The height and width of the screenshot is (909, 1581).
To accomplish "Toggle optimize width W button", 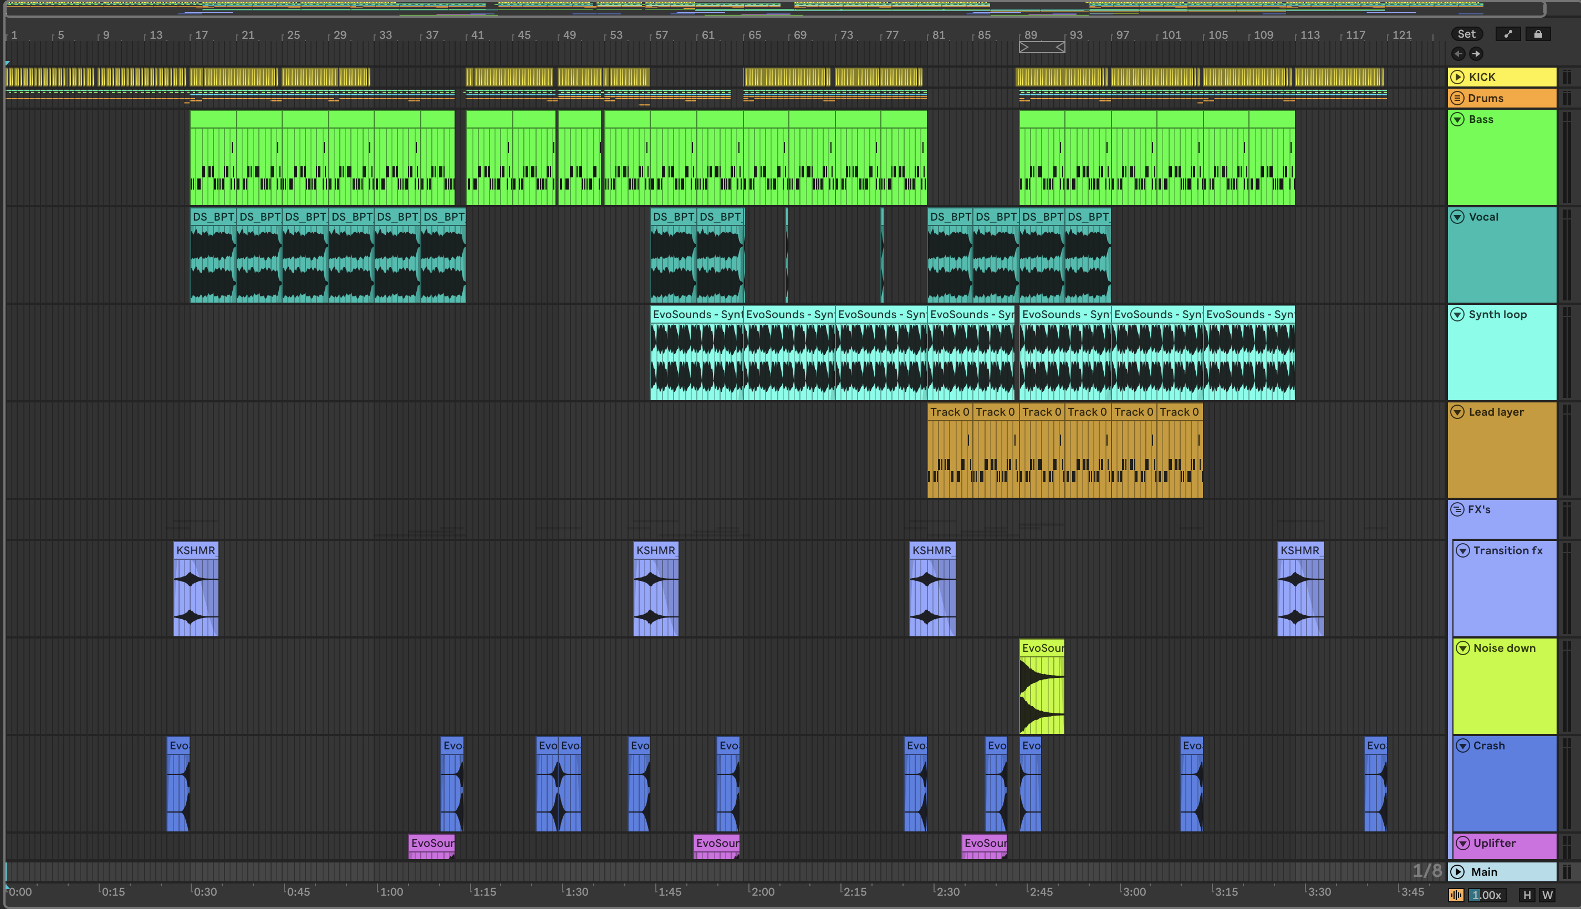I will pyautogui.click(x=1547, y=895).
